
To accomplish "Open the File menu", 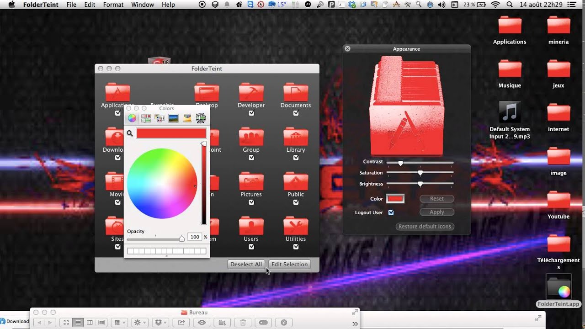I will (71, 5).
